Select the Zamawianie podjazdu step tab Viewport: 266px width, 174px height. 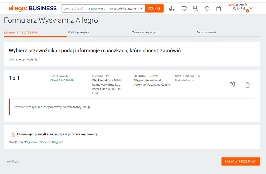pyautogui.click(x=146, y=32)
